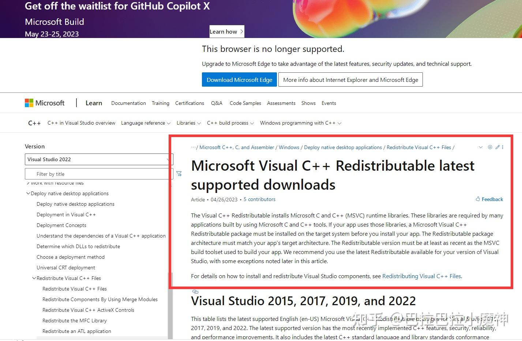
Task: Collapse the Deploy native desktop applications section
Action: 28,193
